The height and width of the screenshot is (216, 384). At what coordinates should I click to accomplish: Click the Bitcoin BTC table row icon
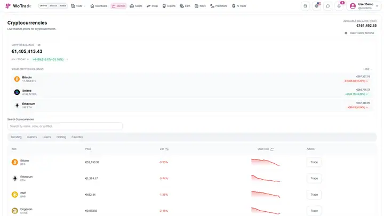pos(15,162)
